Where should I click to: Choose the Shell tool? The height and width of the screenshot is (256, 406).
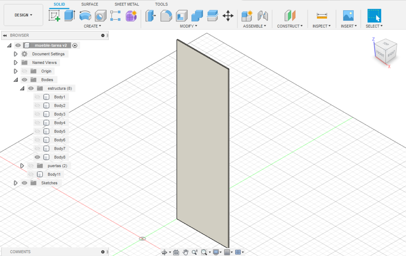pyautogui.click(x=182, y=16)
